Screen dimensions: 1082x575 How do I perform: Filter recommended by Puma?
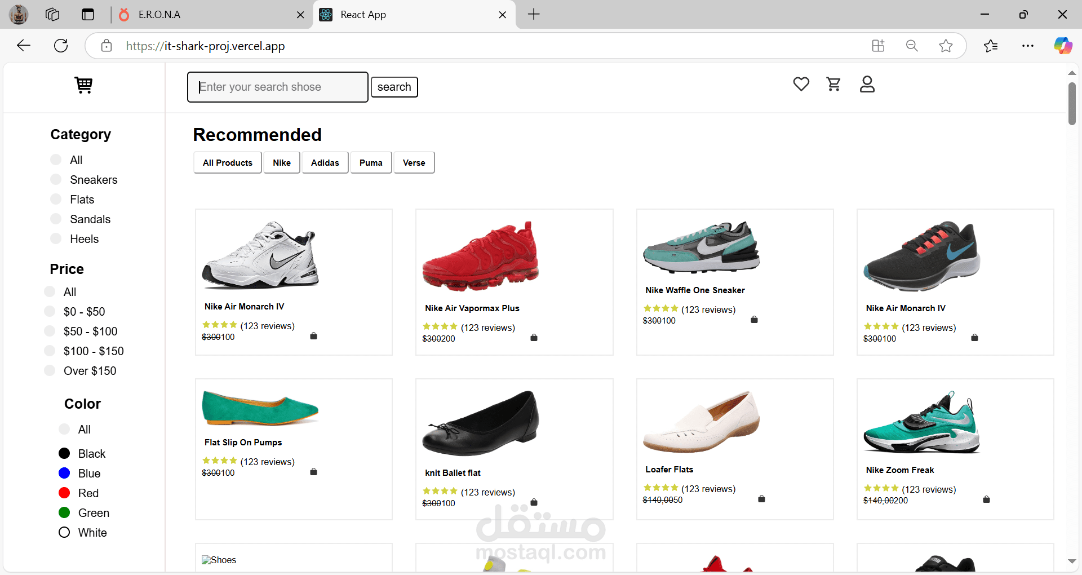pos(371,162)
